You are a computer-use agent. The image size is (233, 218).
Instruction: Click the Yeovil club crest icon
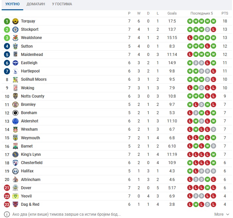[15, 196]
